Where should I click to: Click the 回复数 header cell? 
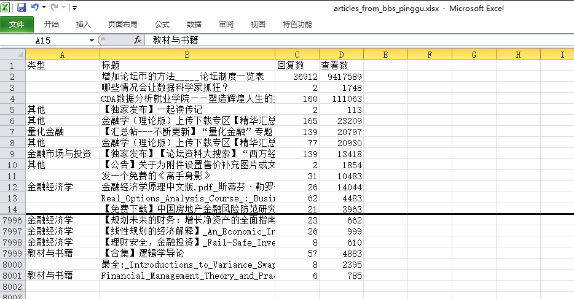tap(297, 66)
